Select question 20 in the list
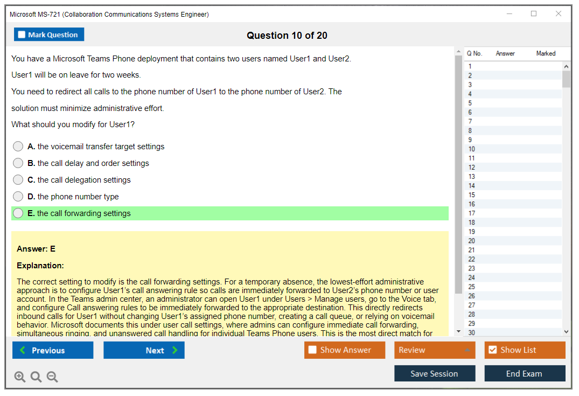This screenshot has height=396, width=579. click(x=513, y=241)
